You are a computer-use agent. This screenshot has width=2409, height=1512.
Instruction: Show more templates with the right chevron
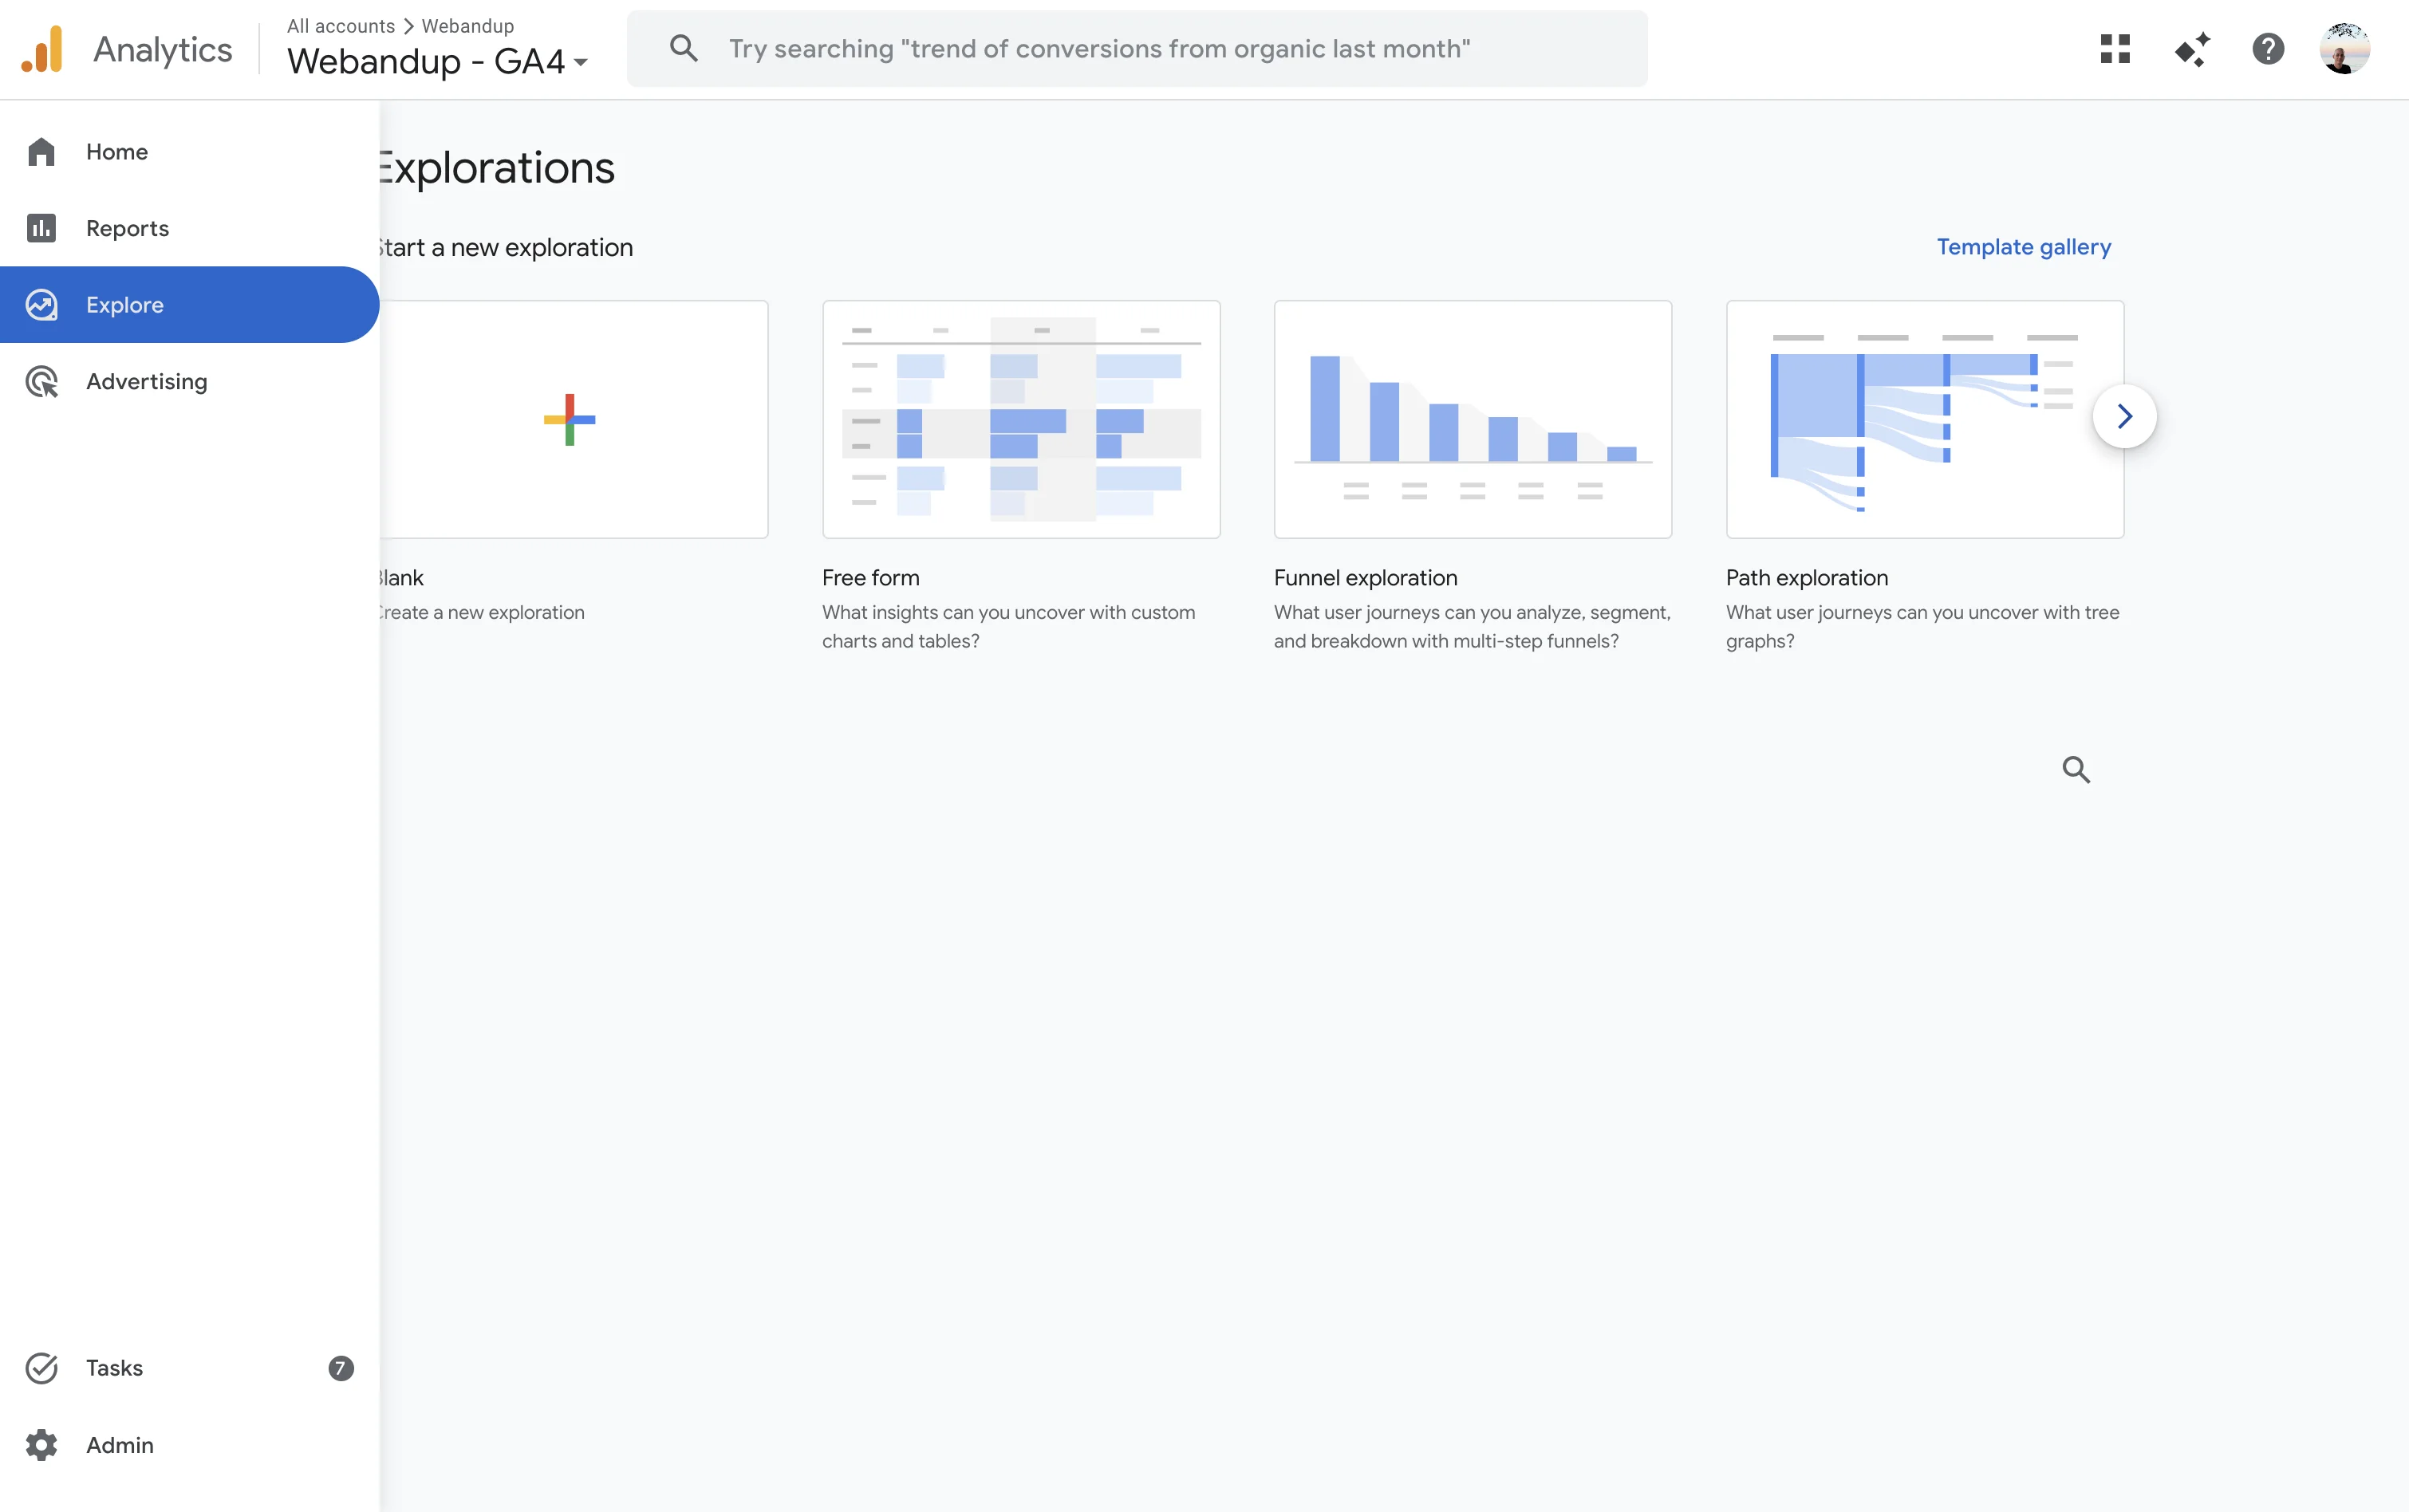click(x=2125, y=416)
